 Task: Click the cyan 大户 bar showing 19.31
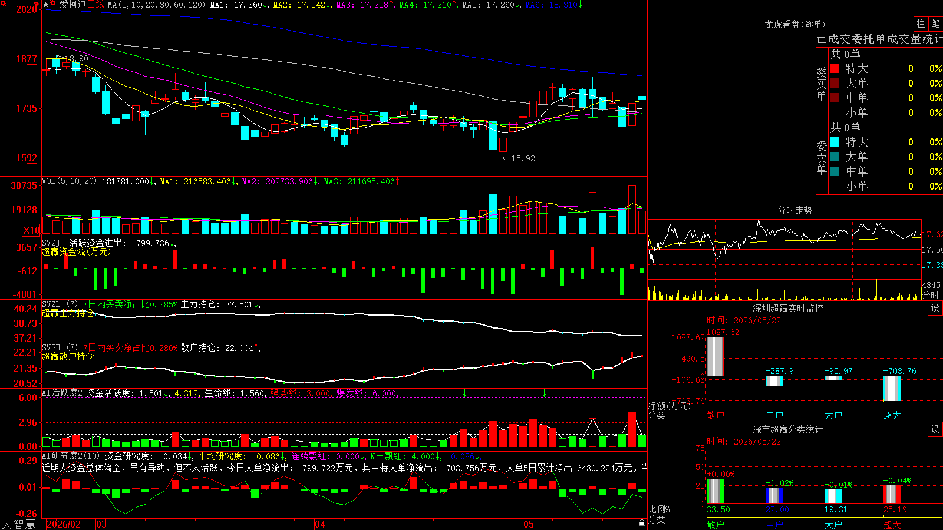click(x=833, y=496)
